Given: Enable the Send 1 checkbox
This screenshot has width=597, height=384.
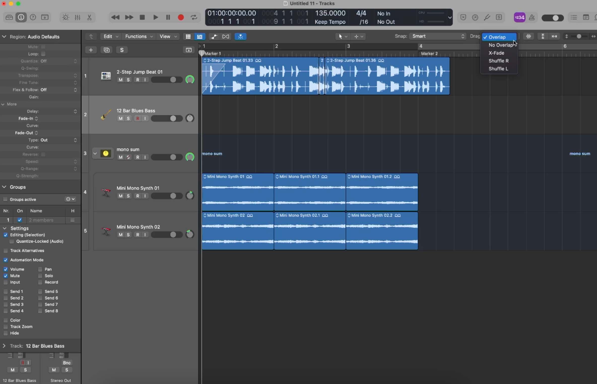Looking at the screenshot, I should 6,291.
